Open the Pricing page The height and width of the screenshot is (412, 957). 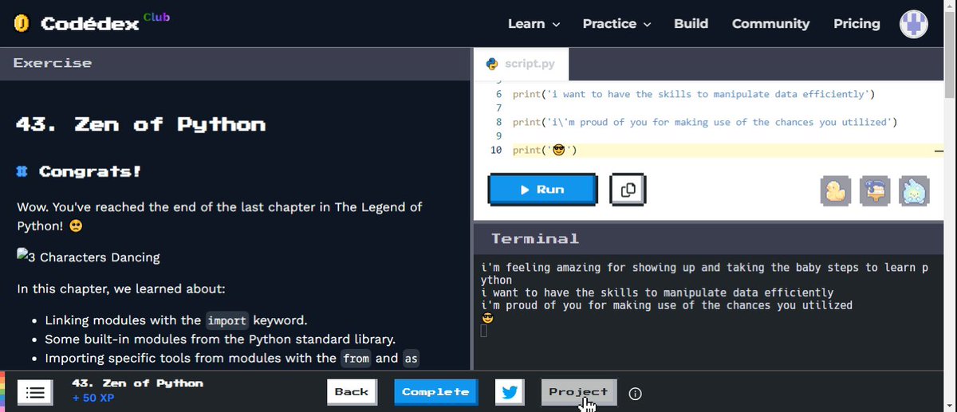(x=857, y=24)
